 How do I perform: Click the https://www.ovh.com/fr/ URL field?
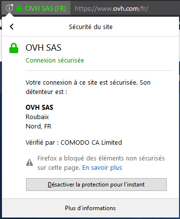point(125,8)
